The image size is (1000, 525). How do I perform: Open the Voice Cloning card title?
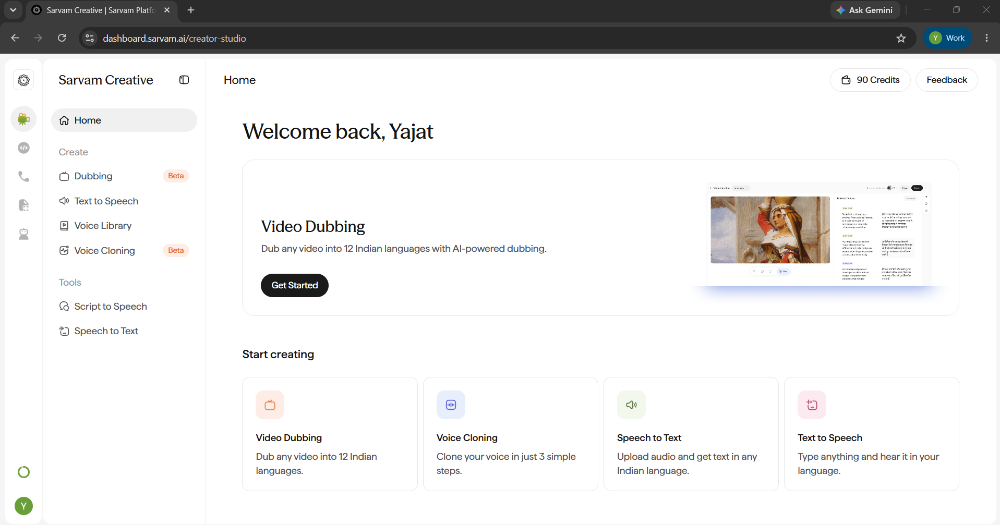tap(467, 438)
